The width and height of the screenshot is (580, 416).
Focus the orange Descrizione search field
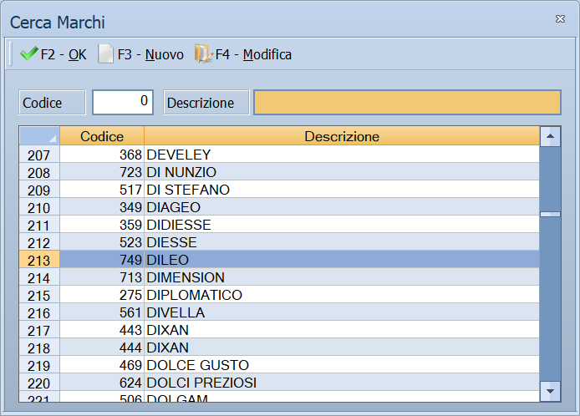tap(407, 103)
